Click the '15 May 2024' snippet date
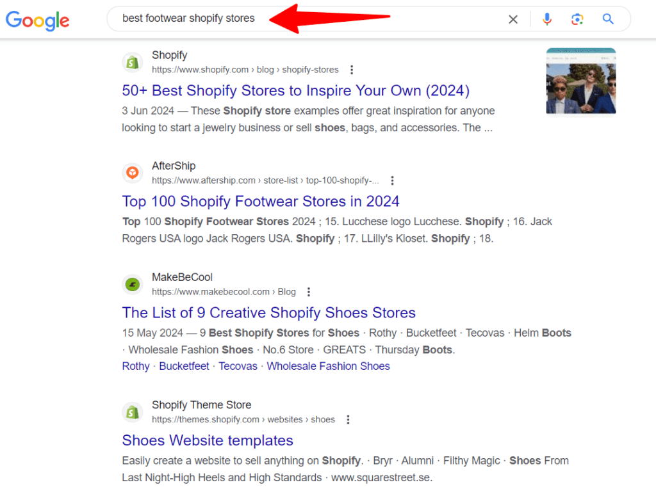This screenshot has width=656, height=503. [152, 333]
